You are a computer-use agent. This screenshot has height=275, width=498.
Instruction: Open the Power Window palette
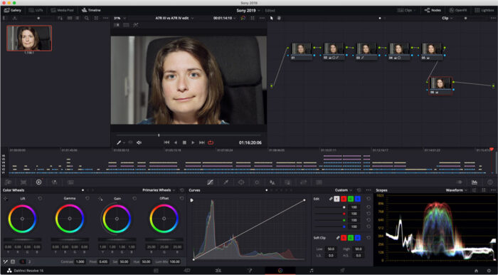tap(241, 182)
